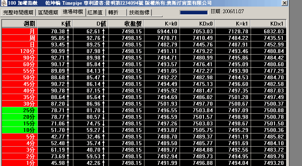Click the KD×0 column header

point(197,24)
